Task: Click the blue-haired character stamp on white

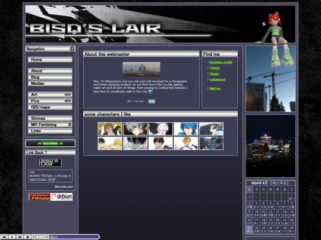Action: (x=186, y=129)
